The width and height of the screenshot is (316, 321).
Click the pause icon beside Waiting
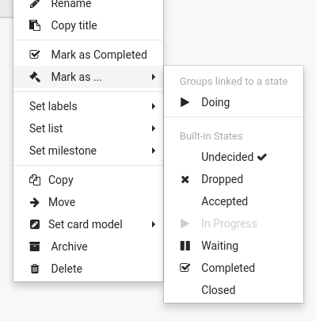pyautogui.click(x=185, y=246)
